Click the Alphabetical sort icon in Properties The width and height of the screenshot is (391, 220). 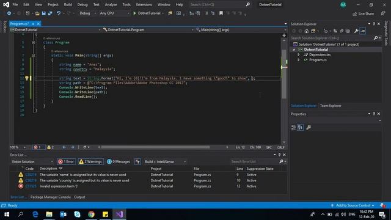[x=300, y=128]
